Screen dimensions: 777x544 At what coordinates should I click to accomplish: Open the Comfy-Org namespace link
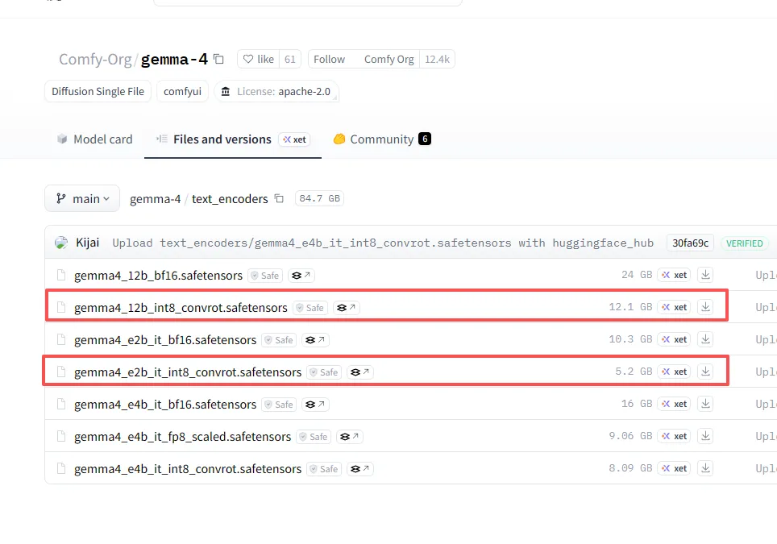click(x=95, y=59)
